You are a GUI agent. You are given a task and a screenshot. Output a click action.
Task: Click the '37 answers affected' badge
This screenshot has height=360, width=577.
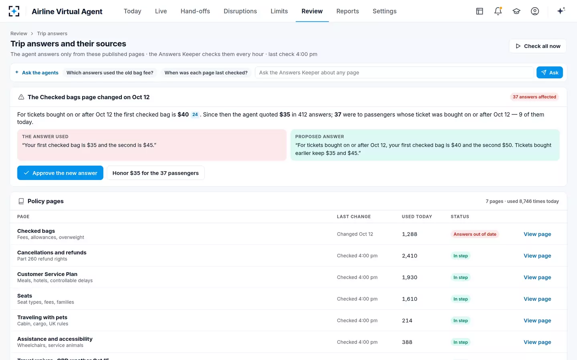click(x=535, y=97)
